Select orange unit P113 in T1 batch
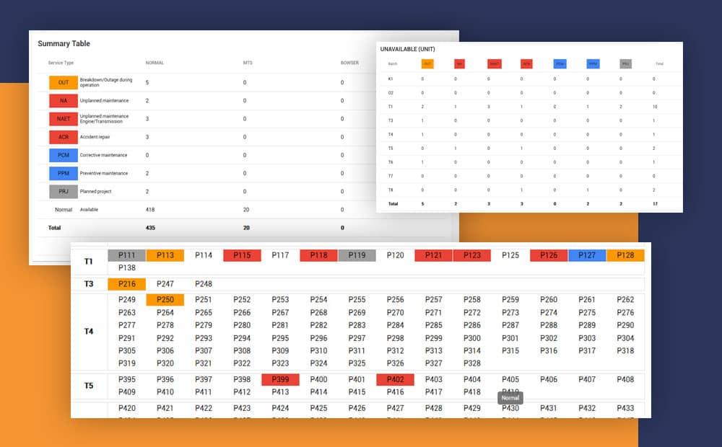Image resolution: width=722 pixels, height=447 pixels. (165, 255)
